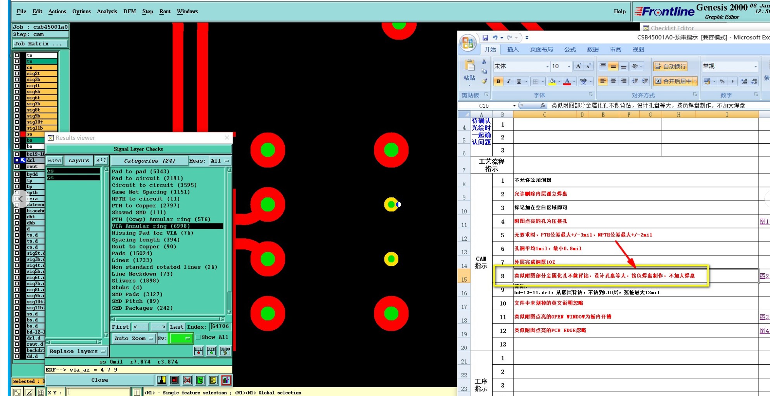This screenshot has width=770, height=396.
Task: Click the Close button in Results viewer
Action: coord(100,380)
